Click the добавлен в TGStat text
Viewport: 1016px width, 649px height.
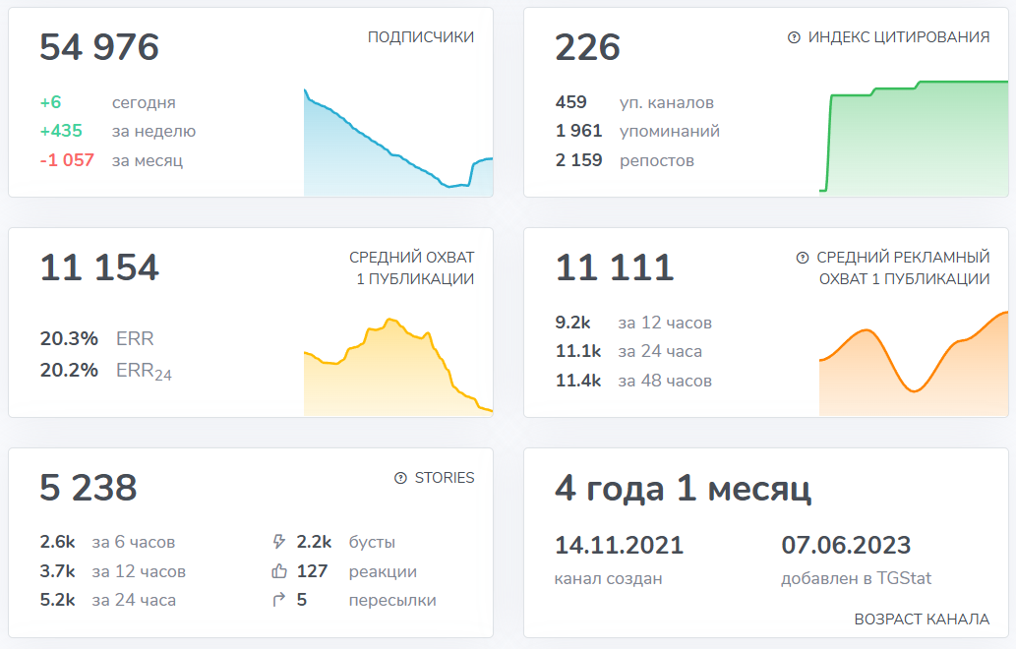(x=855, y=578)
